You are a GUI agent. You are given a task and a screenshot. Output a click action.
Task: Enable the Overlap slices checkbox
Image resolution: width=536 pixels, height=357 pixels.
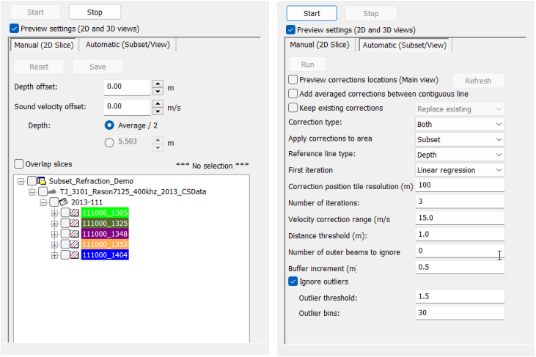coord(19,164)
